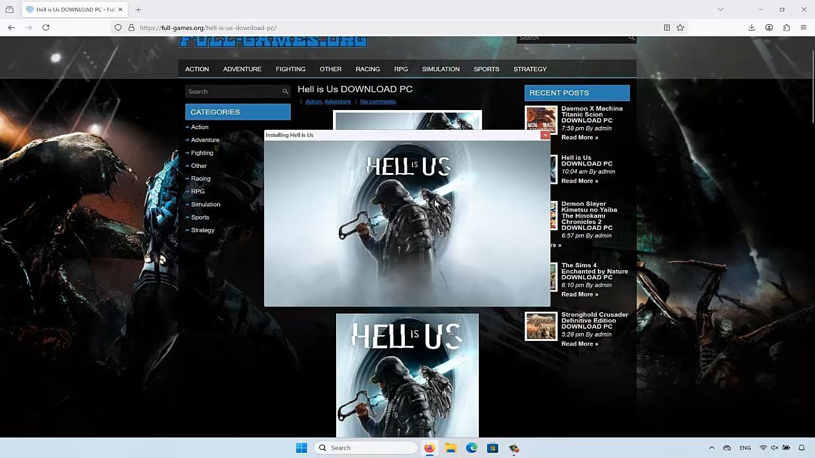Open the Firefox hamburger menu
Viewport: 815px width, 458px height.
point(804,27)
